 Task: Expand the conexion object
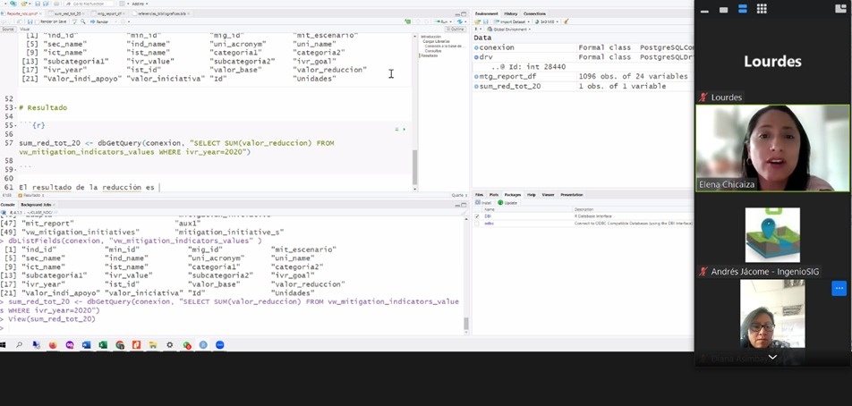click(x=476, y=47)
